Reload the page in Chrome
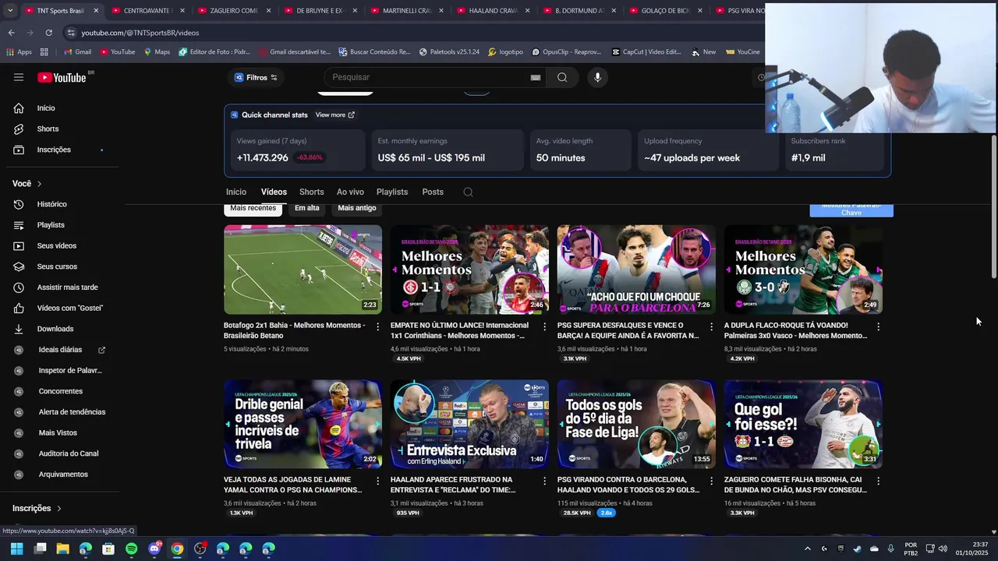 (x=48, y=33)
